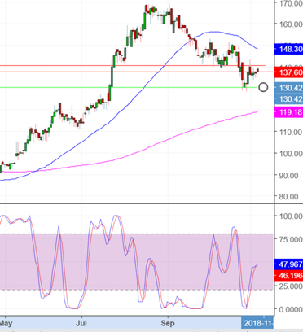This screenshot has width=303, height=332.
Task: Select the blue 47.967 stochastic value label
Action: 289,264
